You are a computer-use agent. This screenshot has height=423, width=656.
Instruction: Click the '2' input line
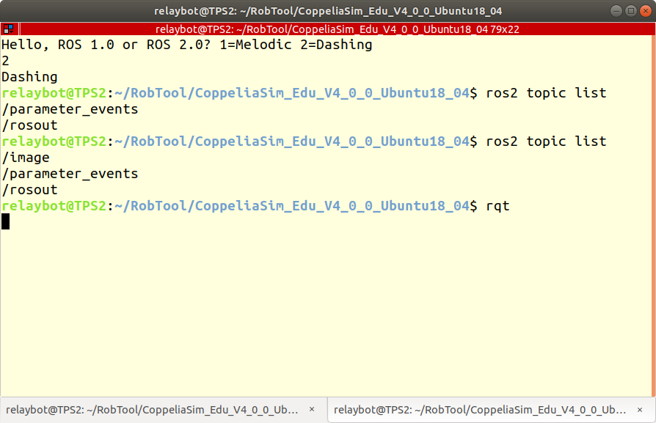pyautogui.click(x=5, y=61)
